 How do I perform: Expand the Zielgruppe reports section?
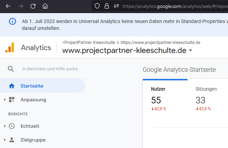(x=5, y=140)
